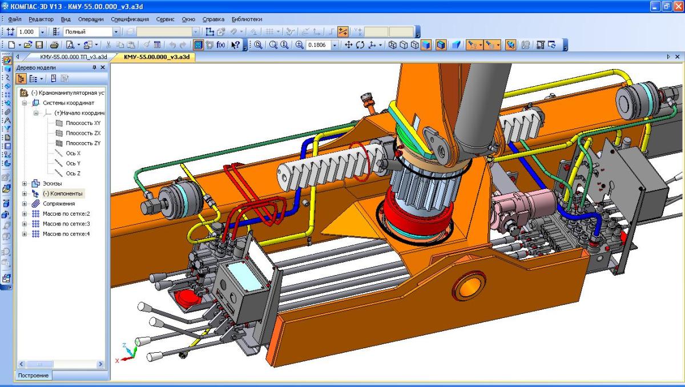Image resolution: width=685 pixels, height=387 pixels.
Task: Click the Save document icon
Action: [39, 45]
